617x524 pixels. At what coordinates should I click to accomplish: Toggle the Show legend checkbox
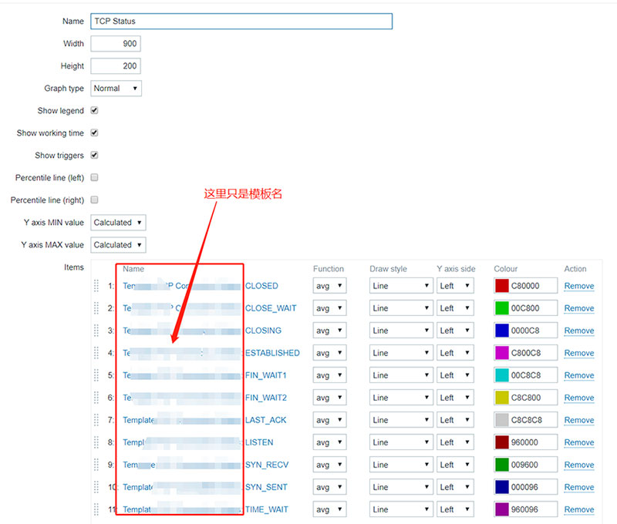pos(95,110)
